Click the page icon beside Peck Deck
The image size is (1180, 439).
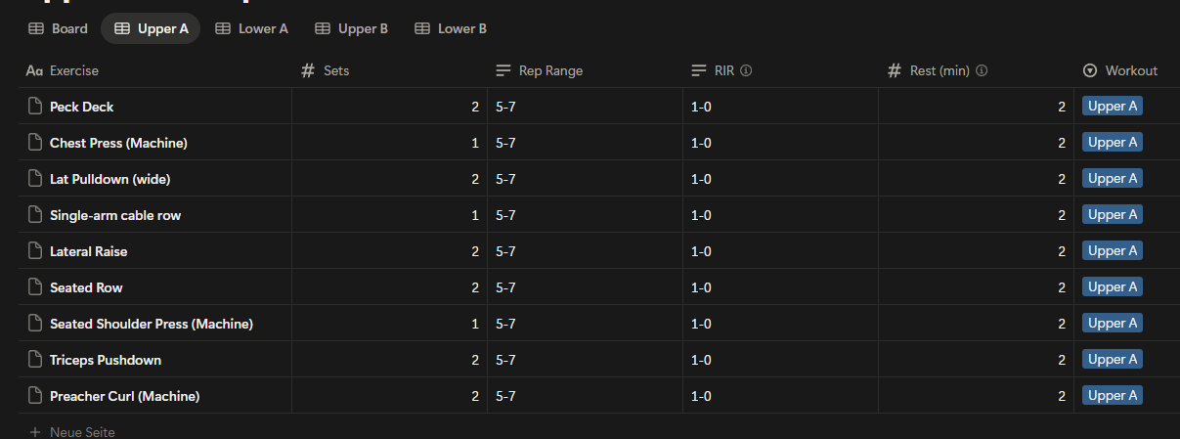click(35, 107)
